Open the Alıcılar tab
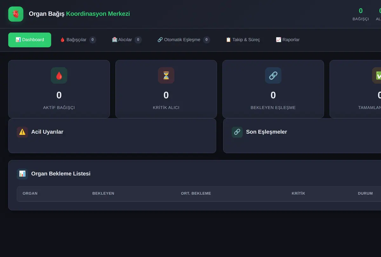Viewport: 381px width, 257px height. click(x=127, y=40)
